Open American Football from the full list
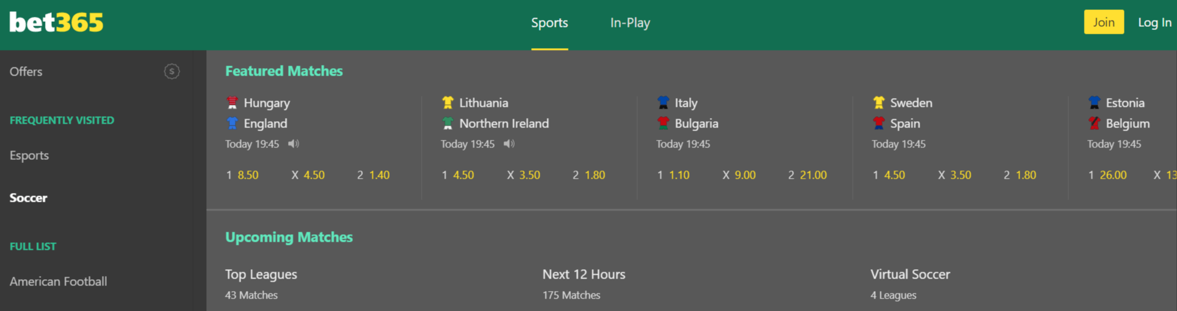Image resolution: width=1177 pixels, height=311 pixels. coord(58,282)
